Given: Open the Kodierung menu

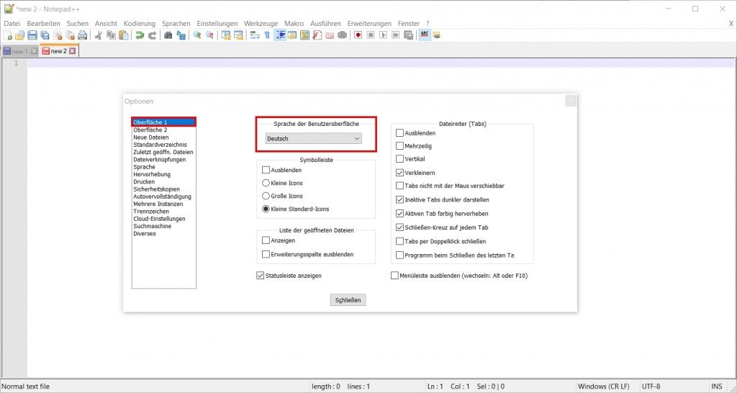Looking at the screenshot, I should (139, 24).
